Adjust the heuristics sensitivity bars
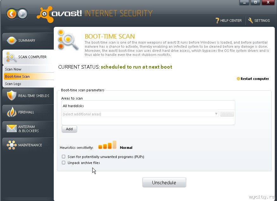This screenshot has width=277, height=201. [107, 145]
